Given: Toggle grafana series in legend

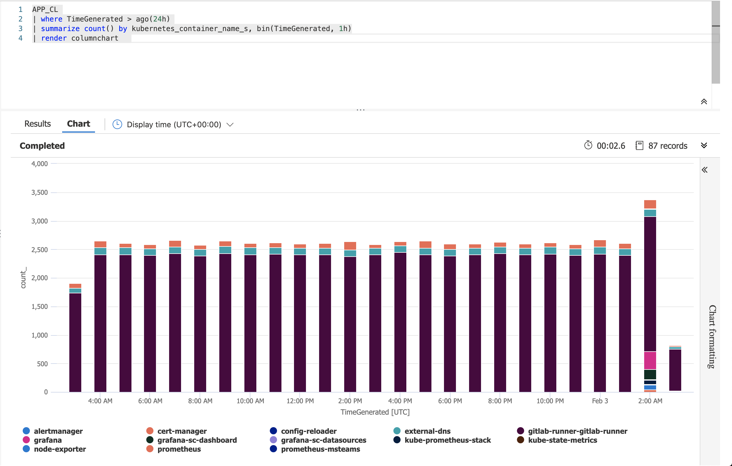Looking at the screenshot, I should 42,441.
